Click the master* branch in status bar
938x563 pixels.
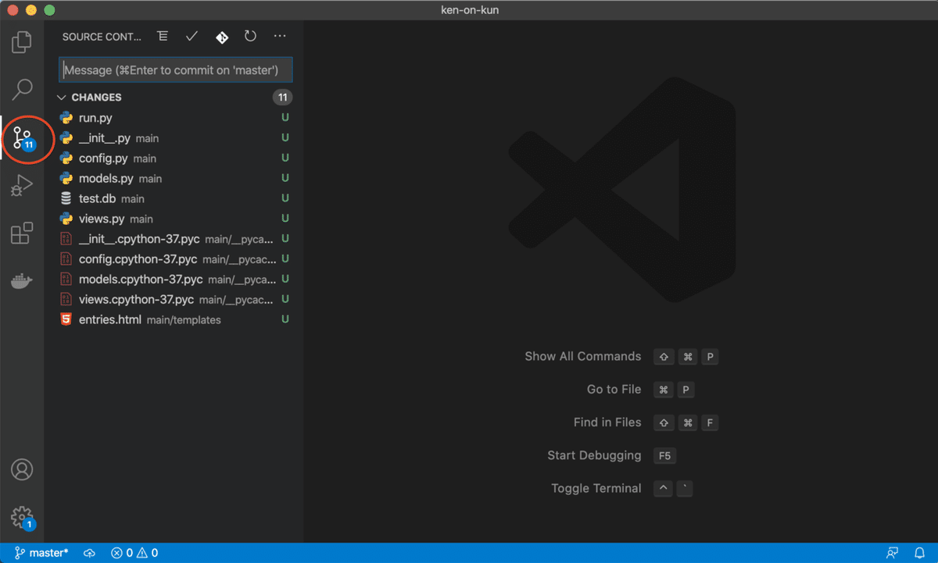point(42,553)
